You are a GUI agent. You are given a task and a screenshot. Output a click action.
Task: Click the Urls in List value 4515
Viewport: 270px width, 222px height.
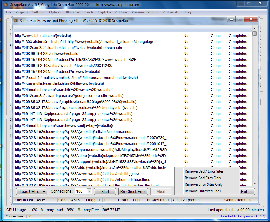coord(41,200)
